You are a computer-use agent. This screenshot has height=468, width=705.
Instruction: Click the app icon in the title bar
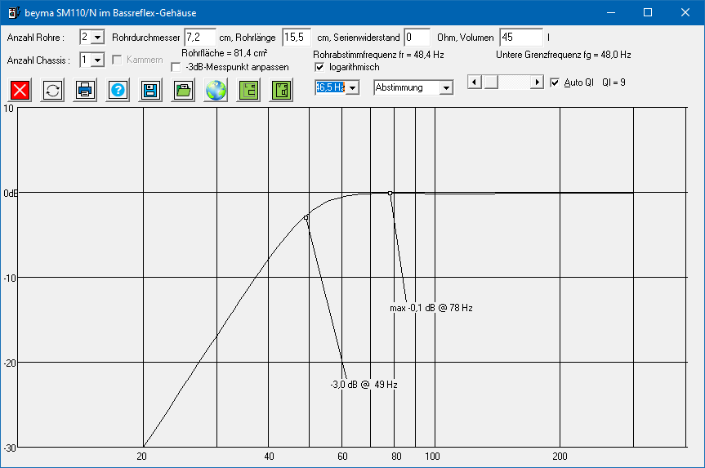14,12
